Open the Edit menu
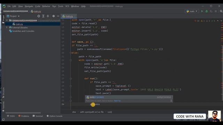The width and height of the screenshot is (223, 125). pos(14,6)
